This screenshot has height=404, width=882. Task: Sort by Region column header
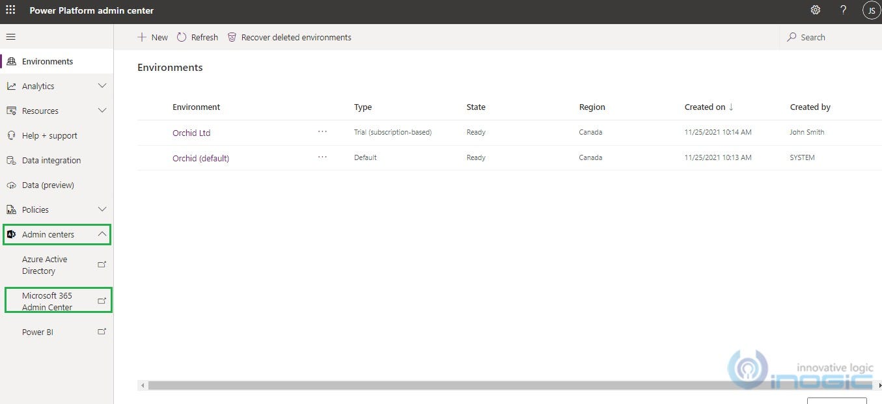[x=592, y=107]
